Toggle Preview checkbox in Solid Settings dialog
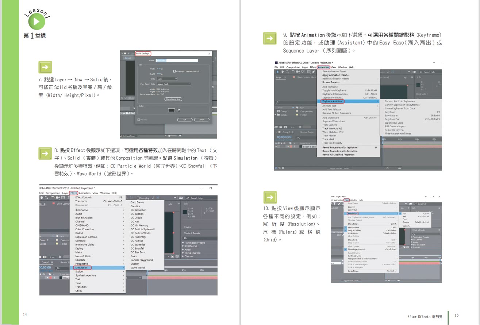 click(139, 120)
